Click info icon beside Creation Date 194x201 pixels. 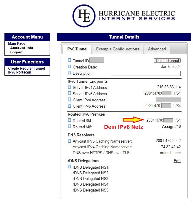[70, 67]
